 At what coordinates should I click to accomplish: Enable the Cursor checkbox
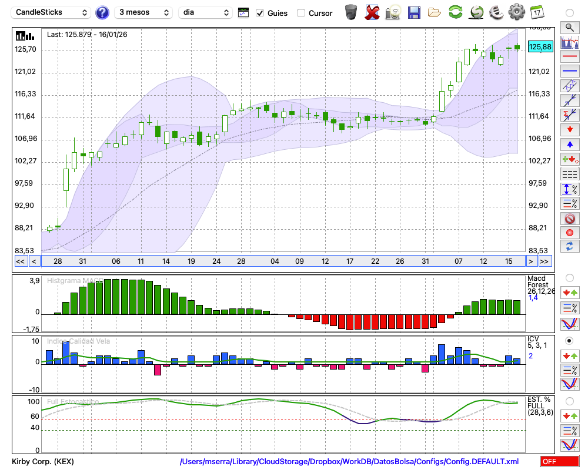(x=301, y=13)
